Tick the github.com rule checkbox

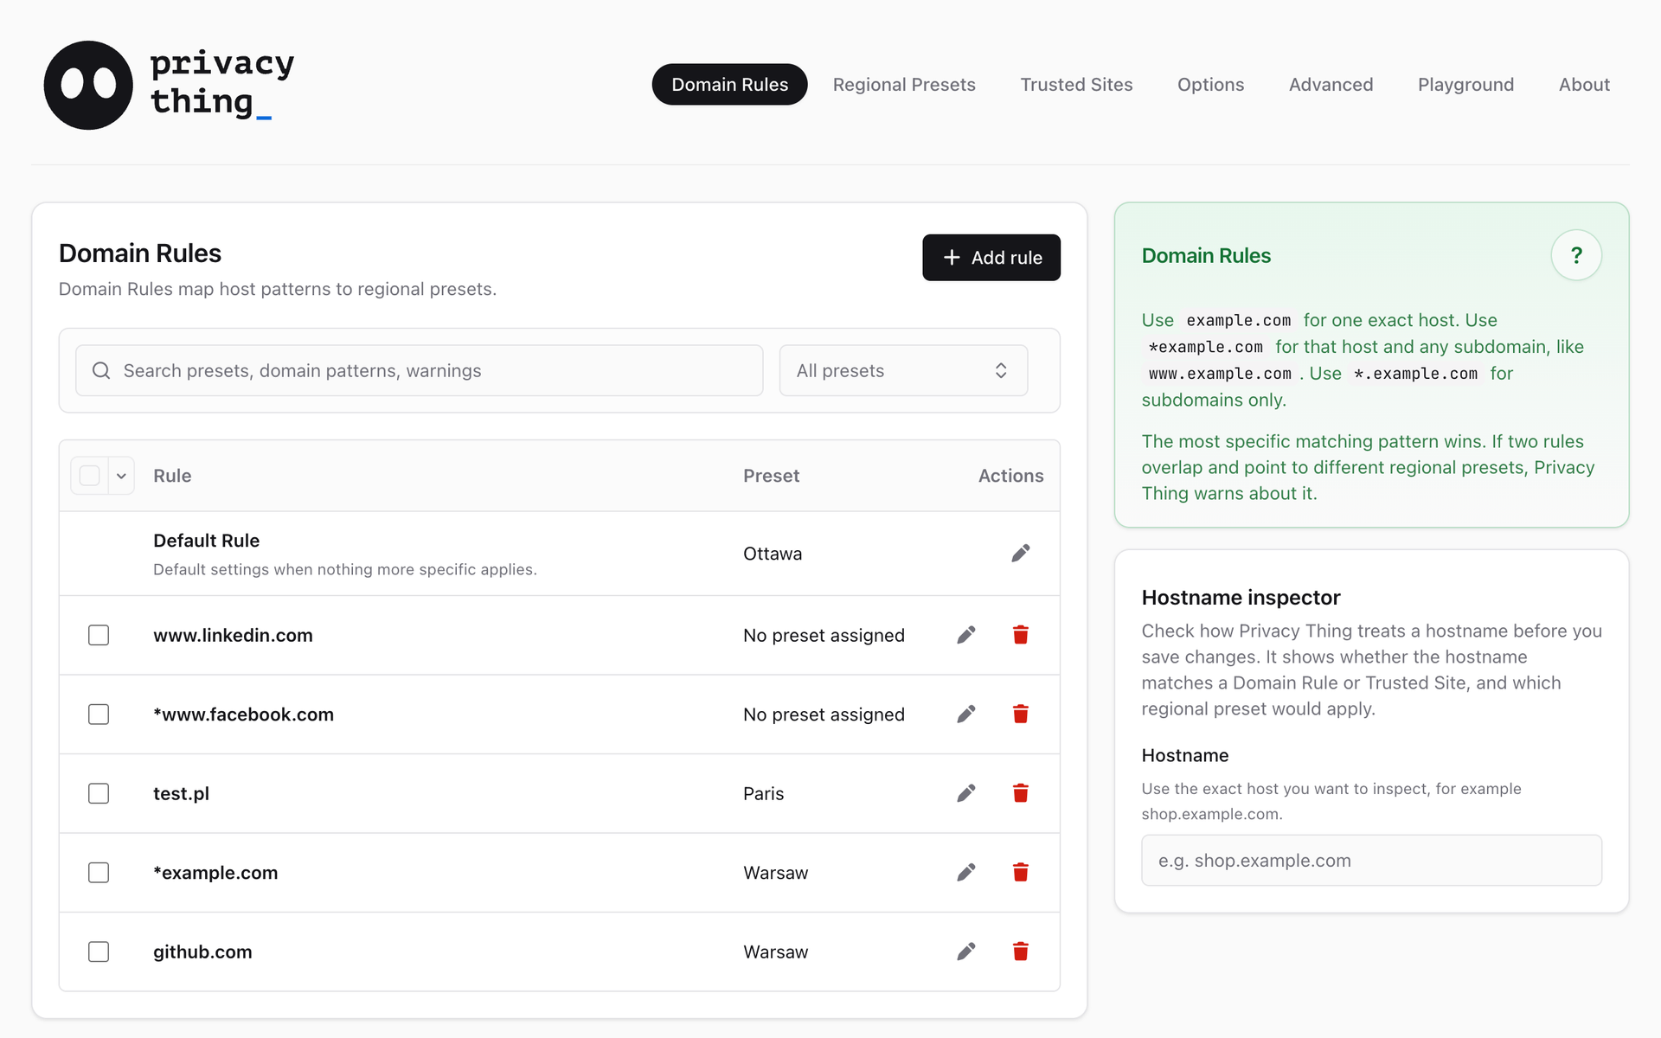(x=99, y=951)
